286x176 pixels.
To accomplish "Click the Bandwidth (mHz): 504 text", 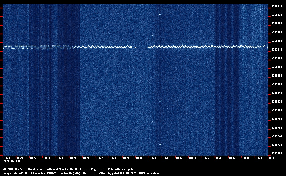I will (73, 173).
